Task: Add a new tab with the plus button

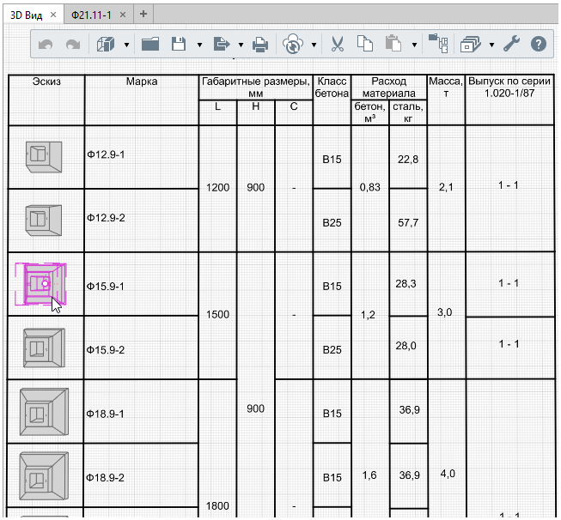Action: [x=143, y=14]
